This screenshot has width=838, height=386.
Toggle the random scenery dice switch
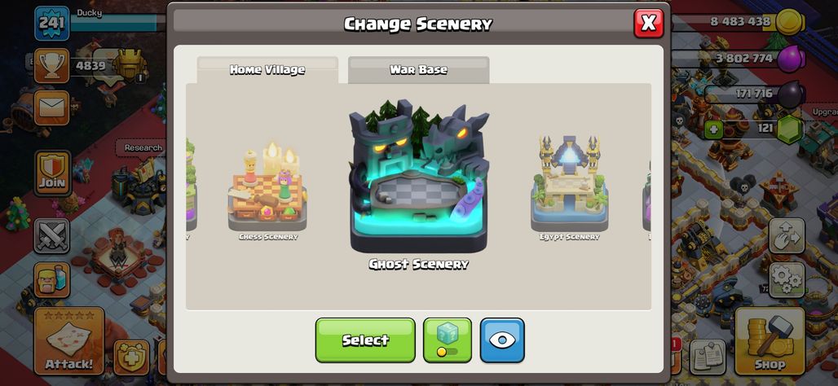448,340
